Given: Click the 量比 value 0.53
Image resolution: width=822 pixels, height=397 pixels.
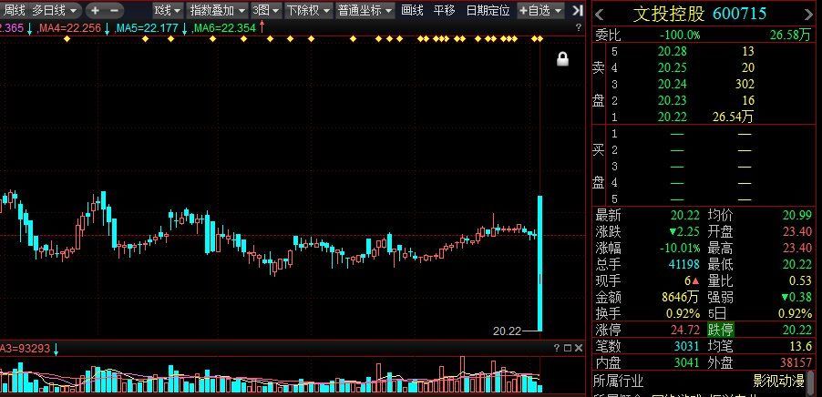Looking at the screenshot, I should pos(800,280).
